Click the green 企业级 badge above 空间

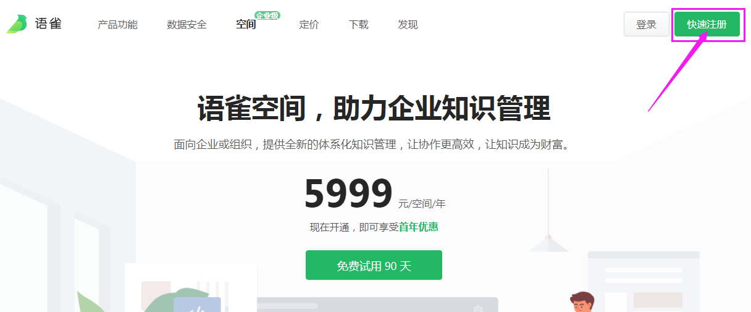tap(267, 15)
